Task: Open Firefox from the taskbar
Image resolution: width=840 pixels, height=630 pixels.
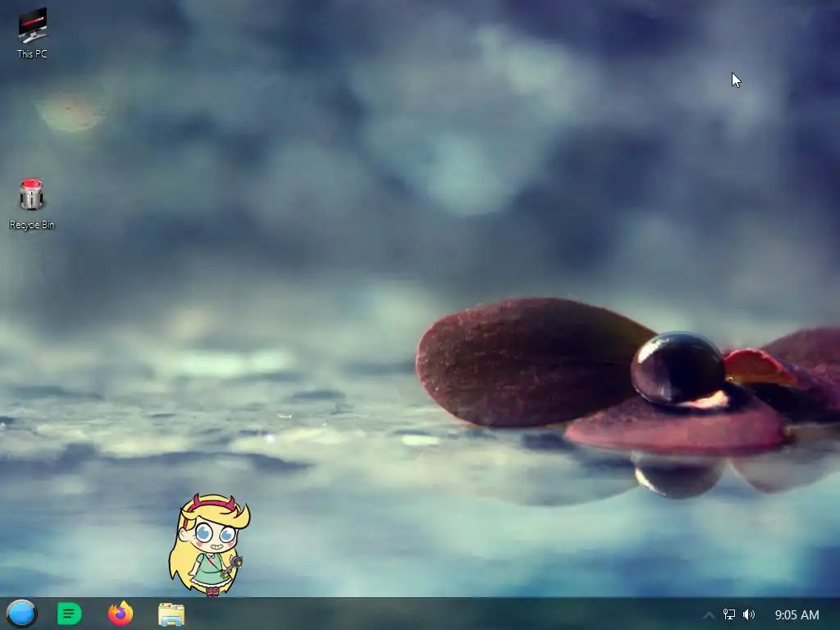Action: coord(121,614)
